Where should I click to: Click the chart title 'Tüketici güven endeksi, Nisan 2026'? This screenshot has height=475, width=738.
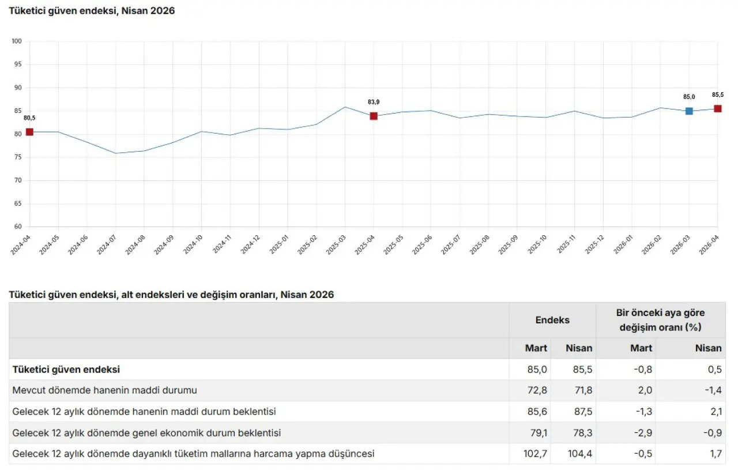pyautogui.click(x=92, y=11)
